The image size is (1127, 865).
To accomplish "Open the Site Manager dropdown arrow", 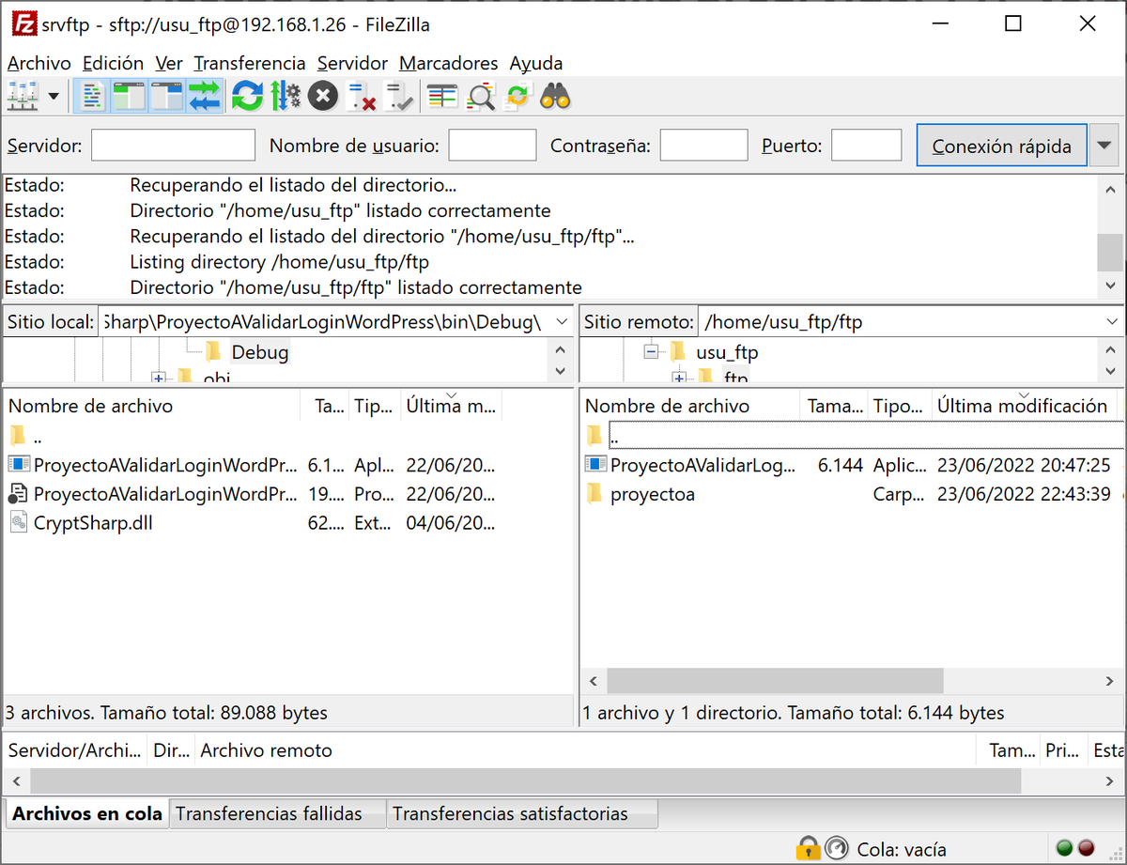I will point(54,96).
